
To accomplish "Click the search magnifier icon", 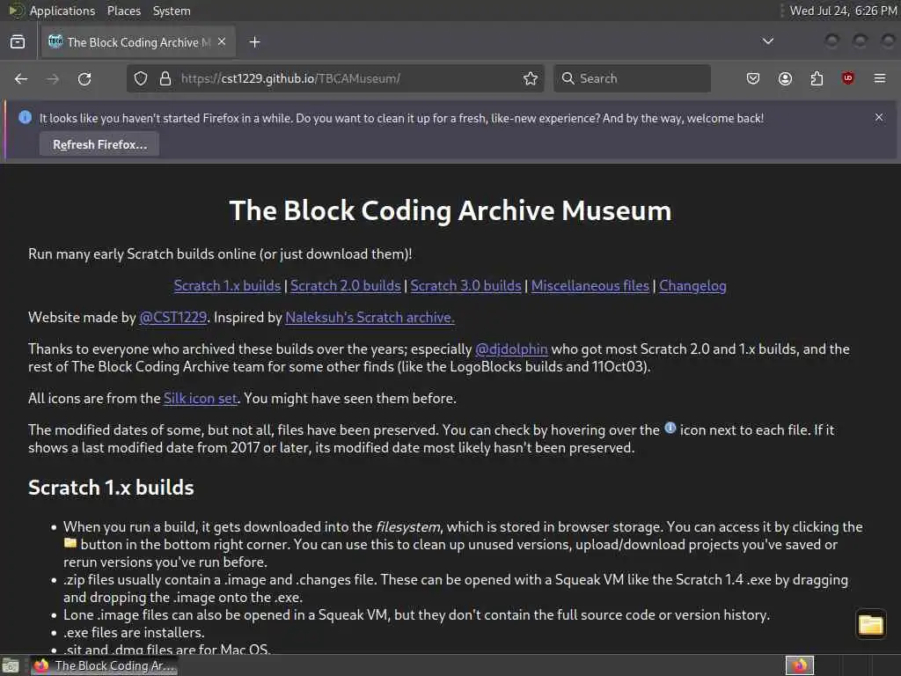I will (568, 78).
